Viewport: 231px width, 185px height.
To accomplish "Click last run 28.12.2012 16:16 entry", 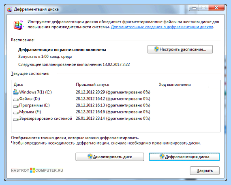I will [x=113, y=112].
